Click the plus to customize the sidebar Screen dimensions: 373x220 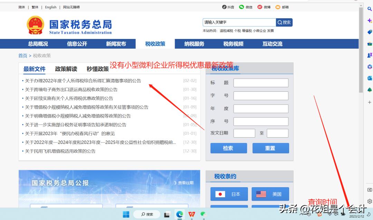click(370, 102)
